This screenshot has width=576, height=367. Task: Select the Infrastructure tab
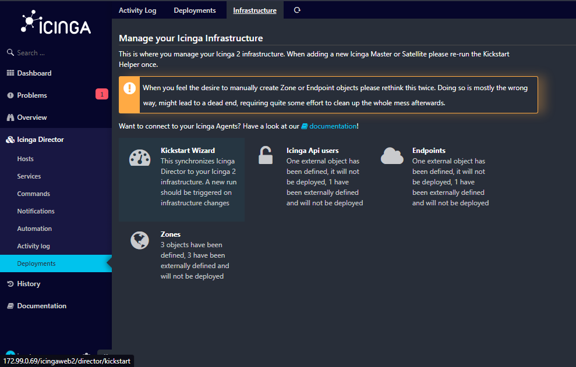255,10
